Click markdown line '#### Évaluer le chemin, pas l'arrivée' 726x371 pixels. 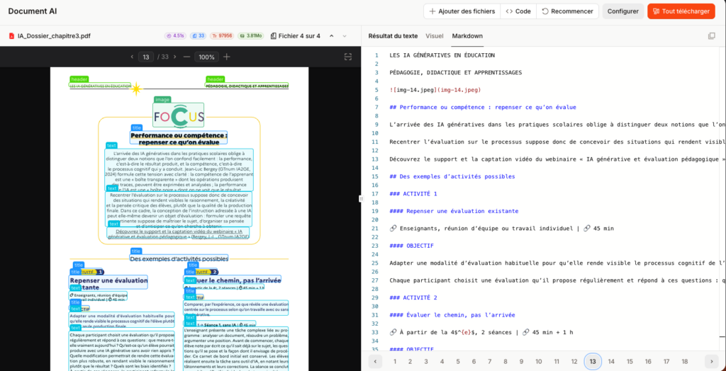tap(452, 315)
